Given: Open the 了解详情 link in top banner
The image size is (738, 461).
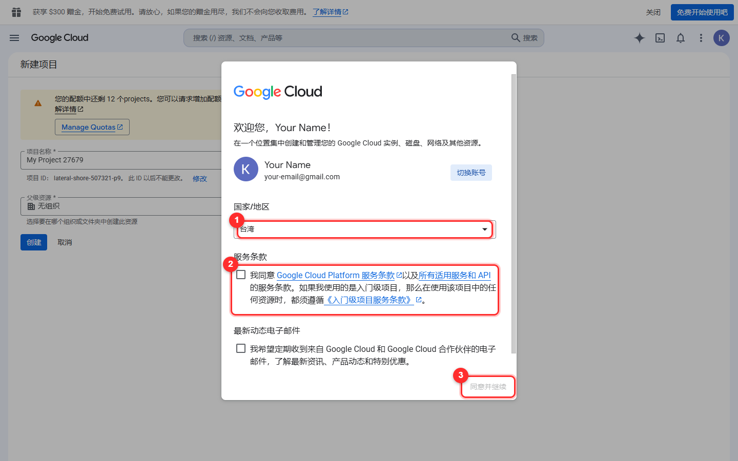Looking at the screenshot, I should [331, 12].
